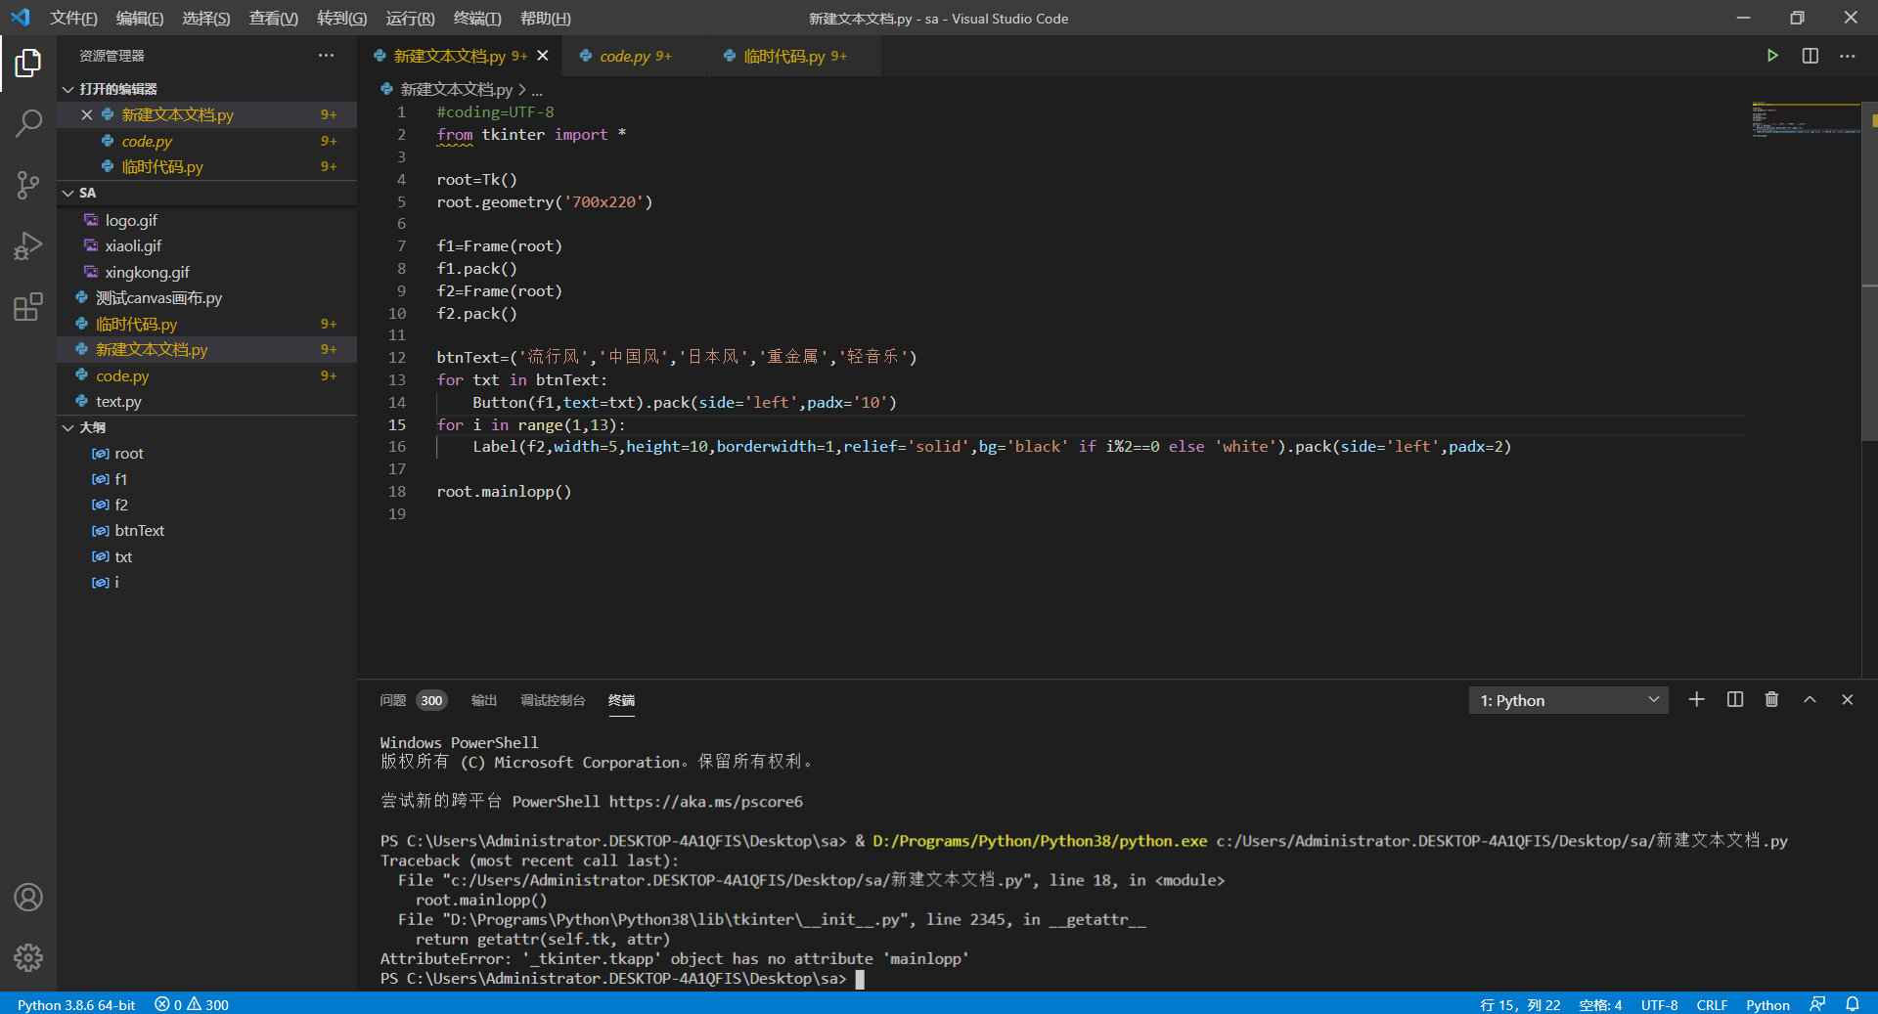Open xingkong.gif in the file tree

pos(206,272)
